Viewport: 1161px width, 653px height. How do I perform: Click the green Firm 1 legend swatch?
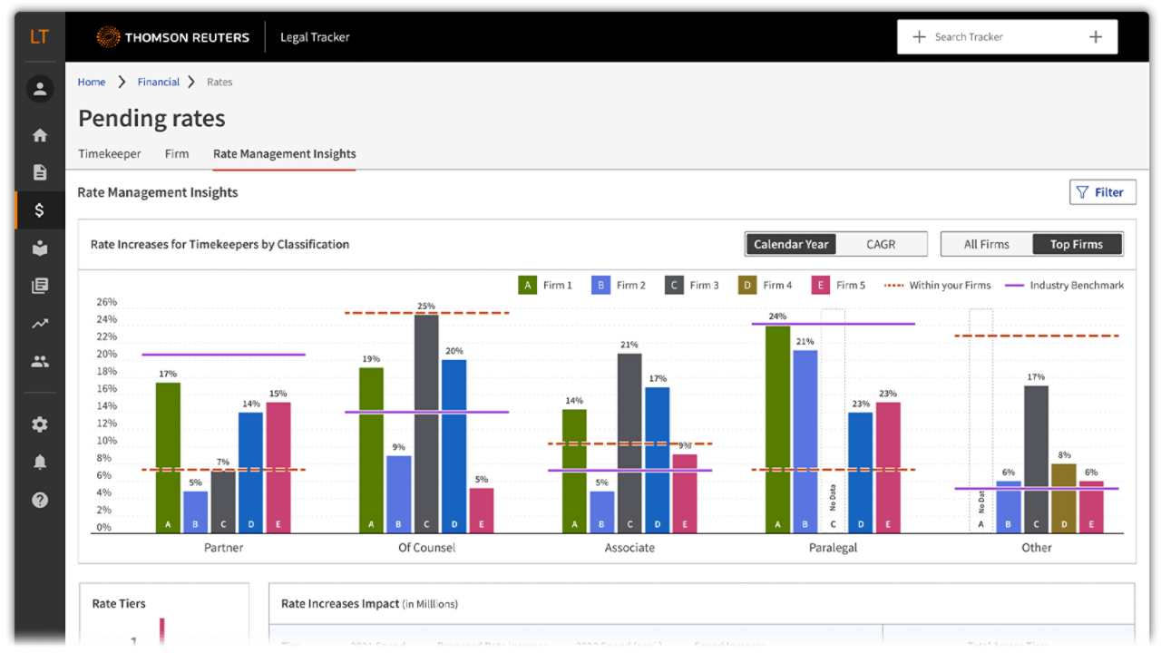coord(527,285)
